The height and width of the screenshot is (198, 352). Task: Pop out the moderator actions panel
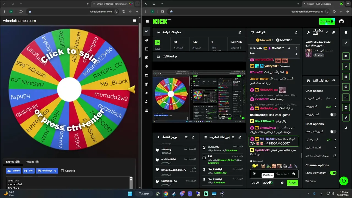[240, 137]
